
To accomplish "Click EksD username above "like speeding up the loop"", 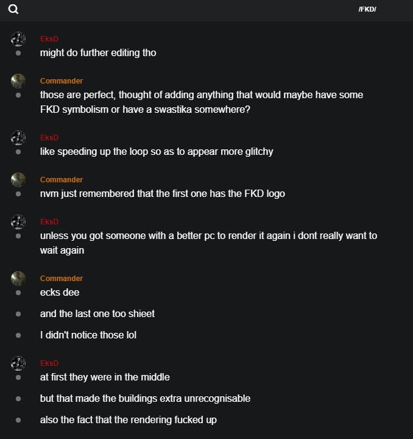I will [49, 138].
